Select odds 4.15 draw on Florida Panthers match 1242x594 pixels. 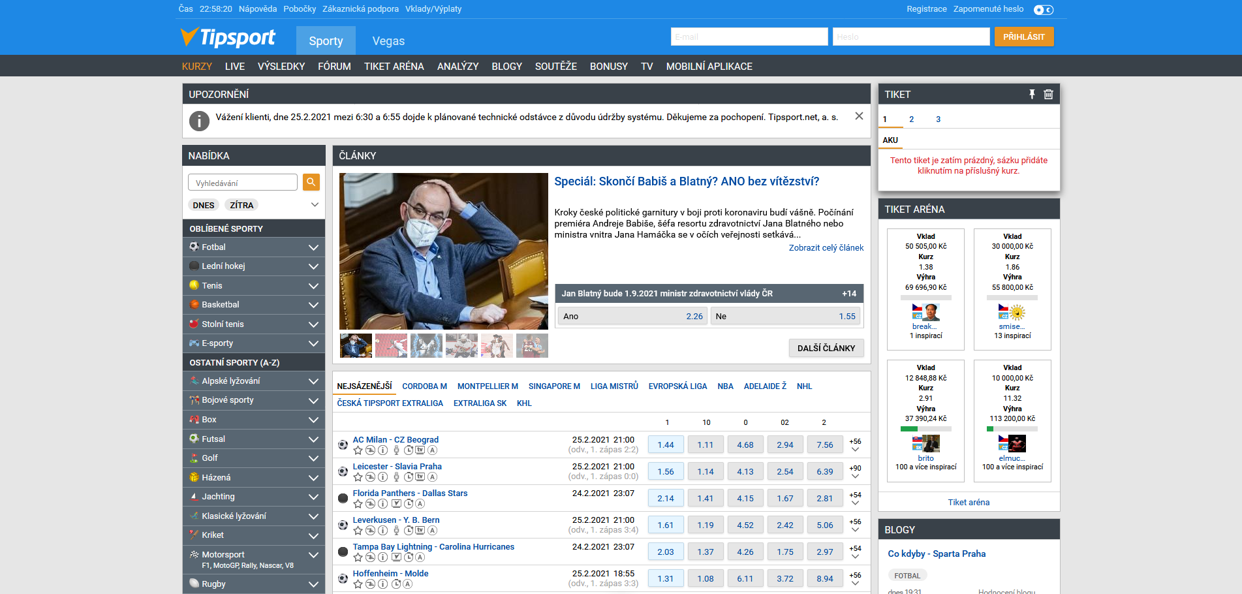745,498
